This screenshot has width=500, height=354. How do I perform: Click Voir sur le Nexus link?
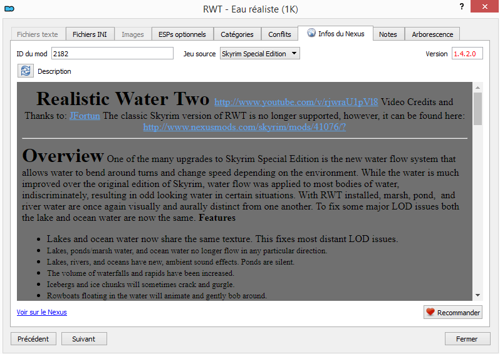click(x=41, y=312)
